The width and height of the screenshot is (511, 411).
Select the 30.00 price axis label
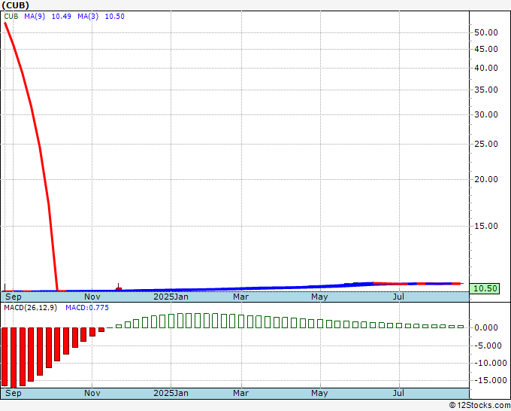(x=486, y=114)
